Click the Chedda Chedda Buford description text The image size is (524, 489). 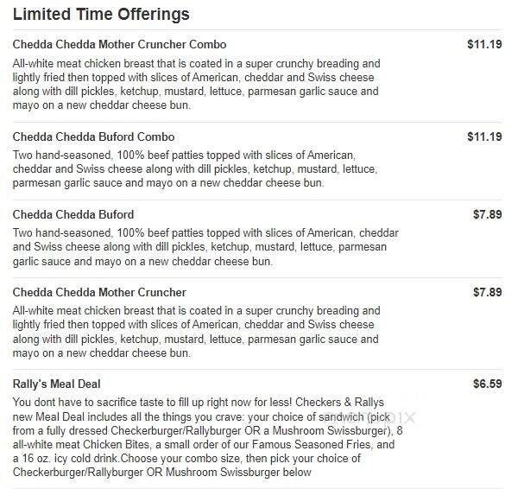[205, 247]
